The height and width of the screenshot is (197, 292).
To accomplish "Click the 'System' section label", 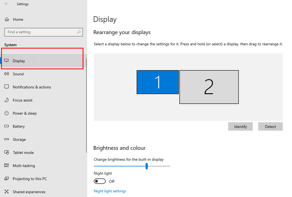I will point(10,45).
